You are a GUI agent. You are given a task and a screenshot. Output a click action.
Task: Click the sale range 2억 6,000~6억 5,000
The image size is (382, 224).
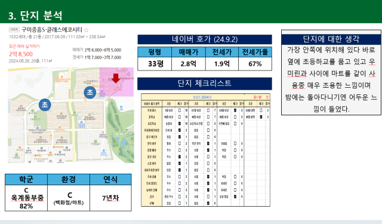click(103, 50)
